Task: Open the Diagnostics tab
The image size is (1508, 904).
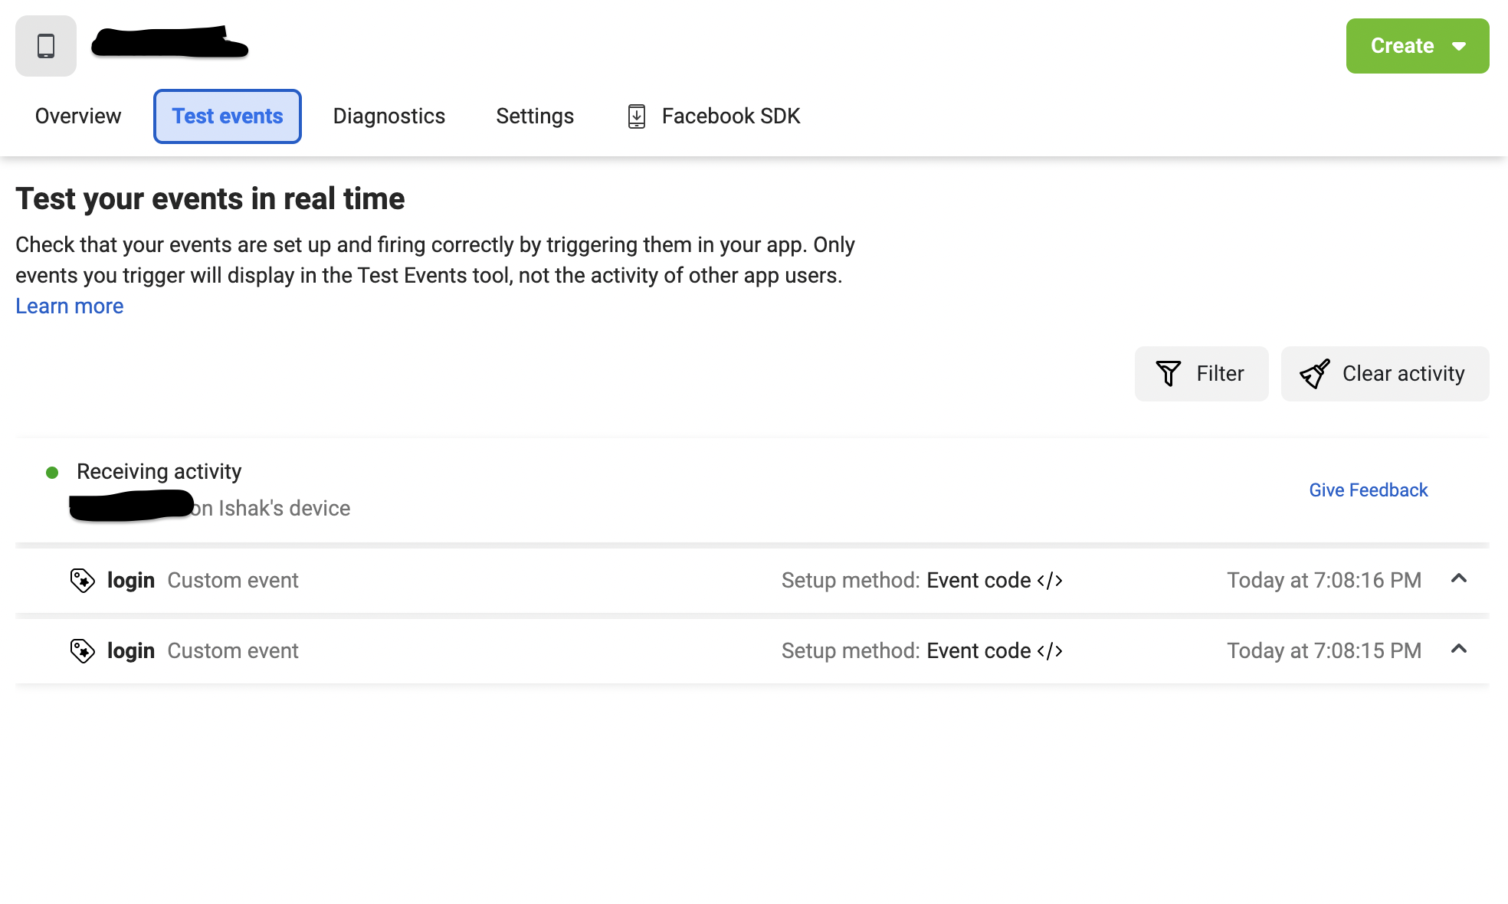Action: pyautogui.click(x=388, y=116)
